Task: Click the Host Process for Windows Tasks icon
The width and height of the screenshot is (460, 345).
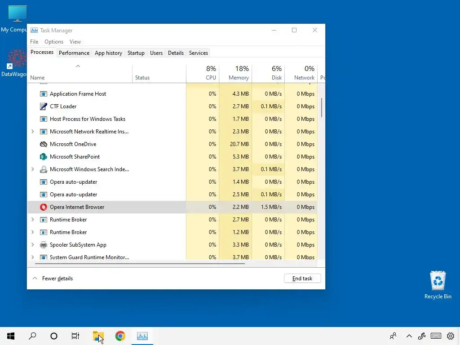Action: (x=44, y=119)
